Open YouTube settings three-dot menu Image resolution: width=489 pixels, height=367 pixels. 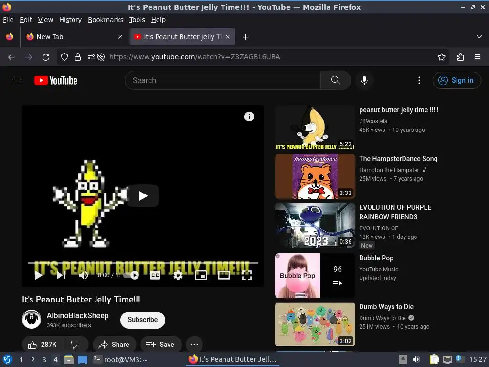419,80
